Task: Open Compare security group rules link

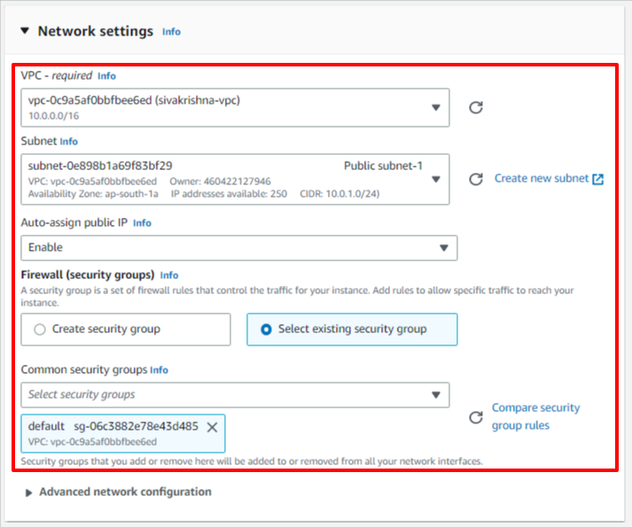Action: [x=535, y=416]
